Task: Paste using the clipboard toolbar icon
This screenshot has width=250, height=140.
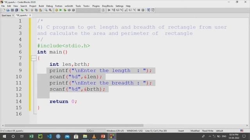Action: (x=40, y=10)
